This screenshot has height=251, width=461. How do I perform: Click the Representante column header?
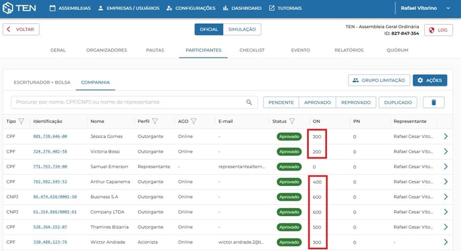[410, 121]
